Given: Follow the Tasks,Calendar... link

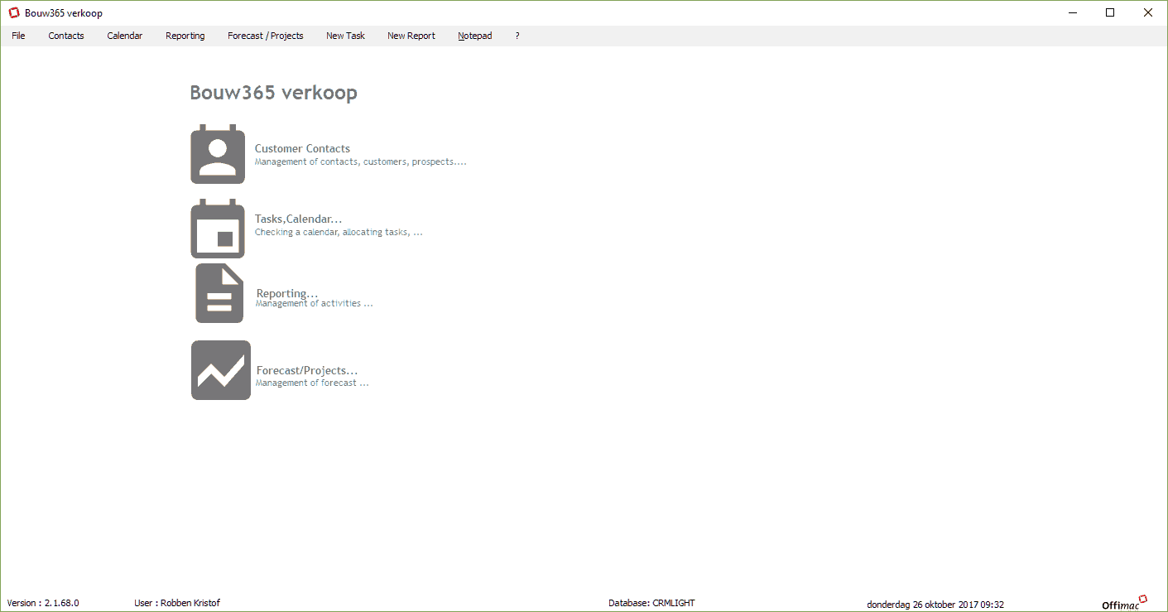Looking at the screenshot, I should pyautogui.click(x=298, y=219).
